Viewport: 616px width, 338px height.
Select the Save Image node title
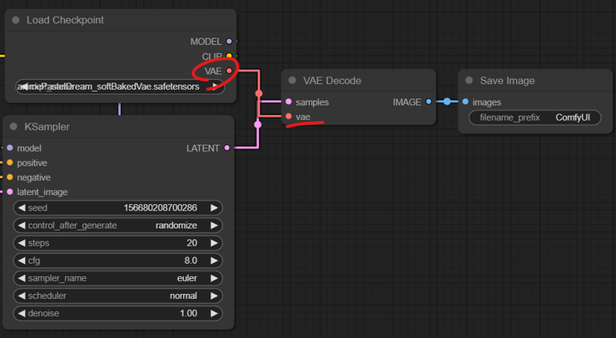[507, 81]
